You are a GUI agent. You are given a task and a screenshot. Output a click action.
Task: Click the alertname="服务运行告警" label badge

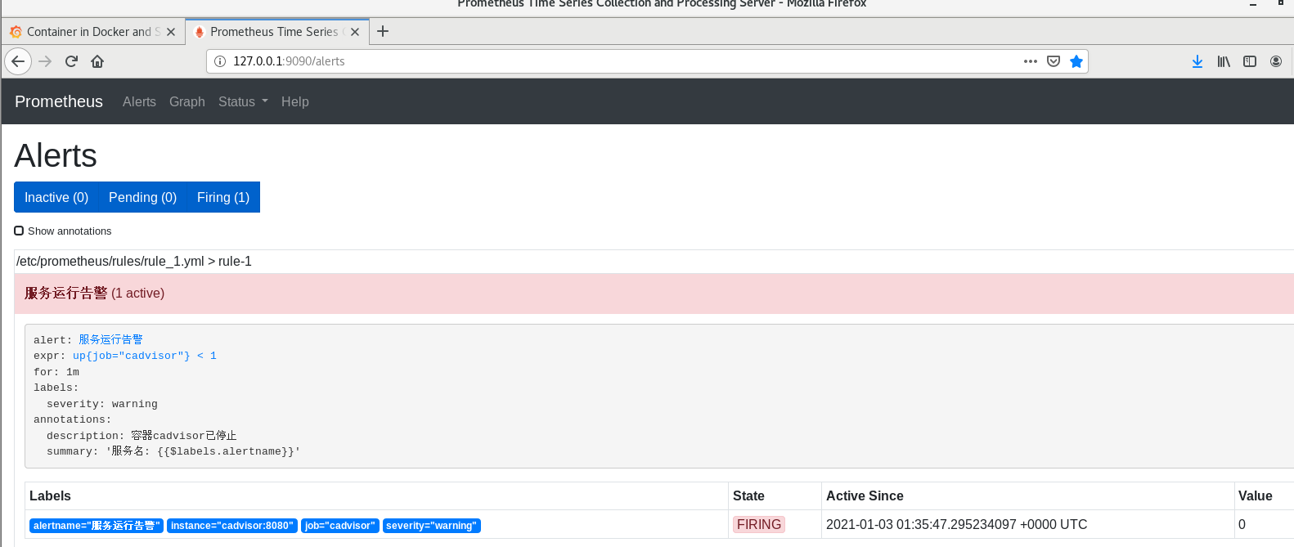pos(97,526)
